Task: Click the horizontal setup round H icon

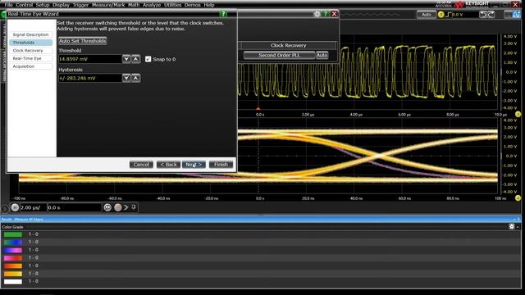Action: click(x=15, y=207)
